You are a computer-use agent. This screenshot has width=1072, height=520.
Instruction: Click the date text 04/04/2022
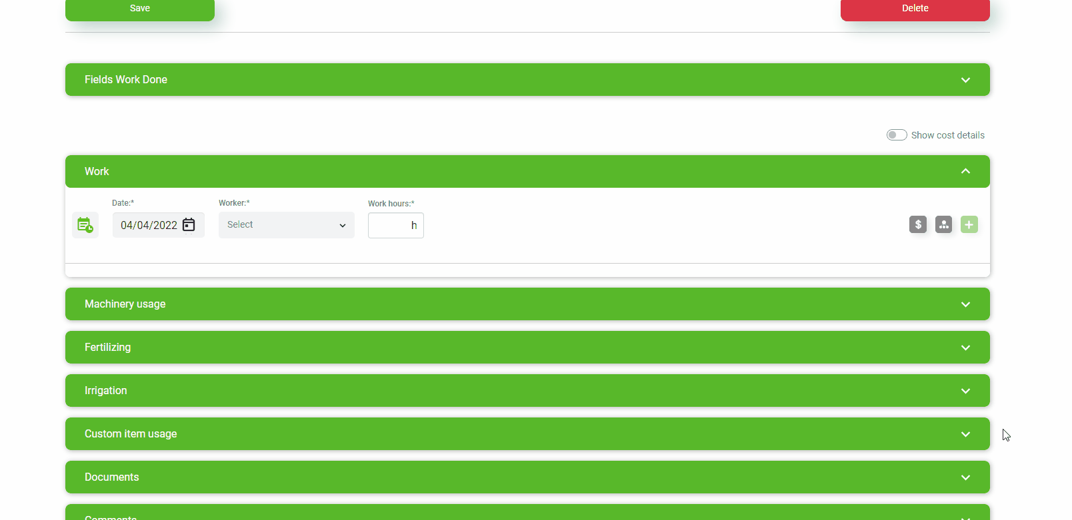point(149,226)
